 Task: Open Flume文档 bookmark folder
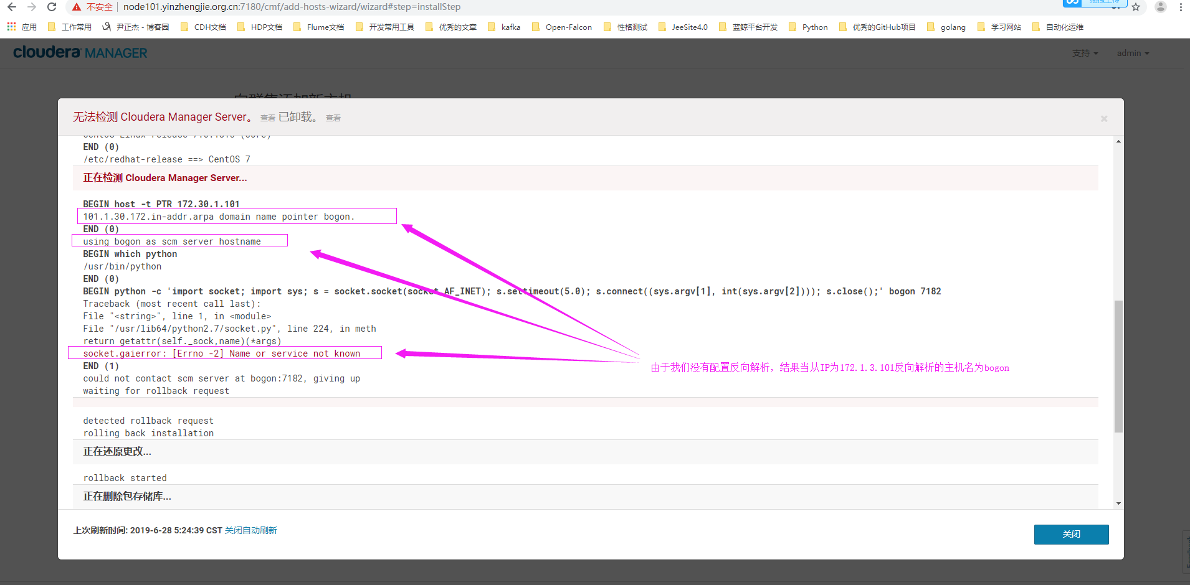(318, 27)
